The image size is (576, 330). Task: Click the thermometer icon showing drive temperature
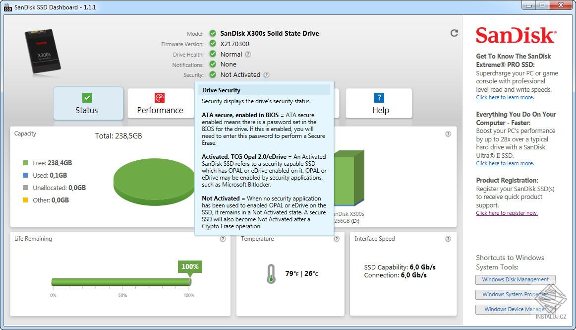(270, 273)
